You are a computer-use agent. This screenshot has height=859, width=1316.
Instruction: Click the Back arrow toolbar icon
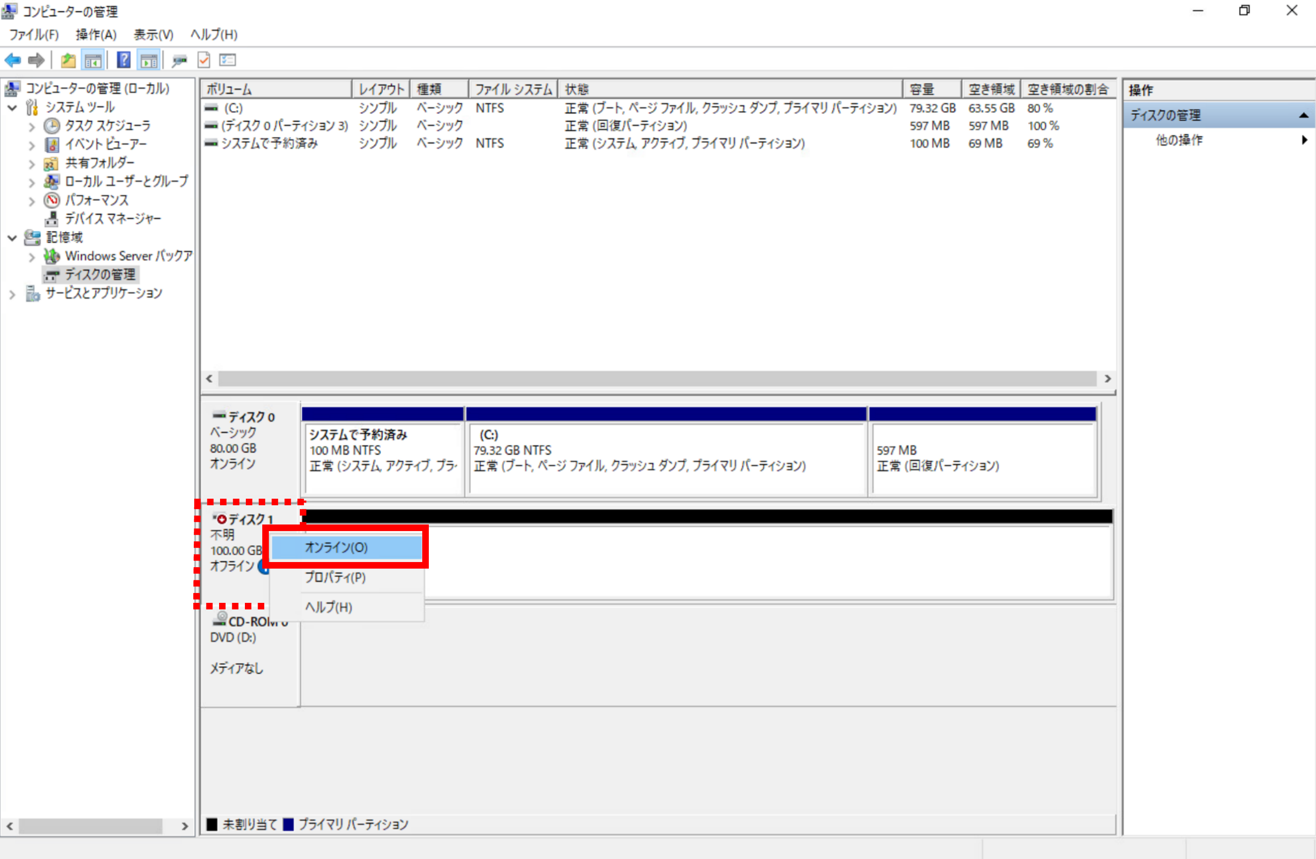(12, 60)
